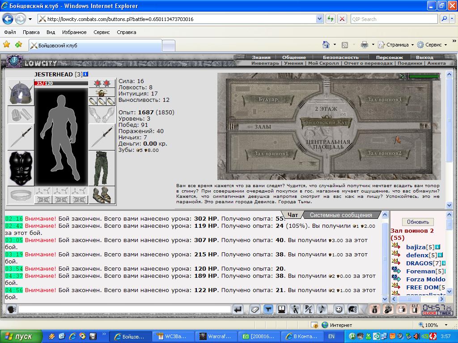458x343 pixels.
Task: Open the Избранное menu
Action: [x=74, y=32]
